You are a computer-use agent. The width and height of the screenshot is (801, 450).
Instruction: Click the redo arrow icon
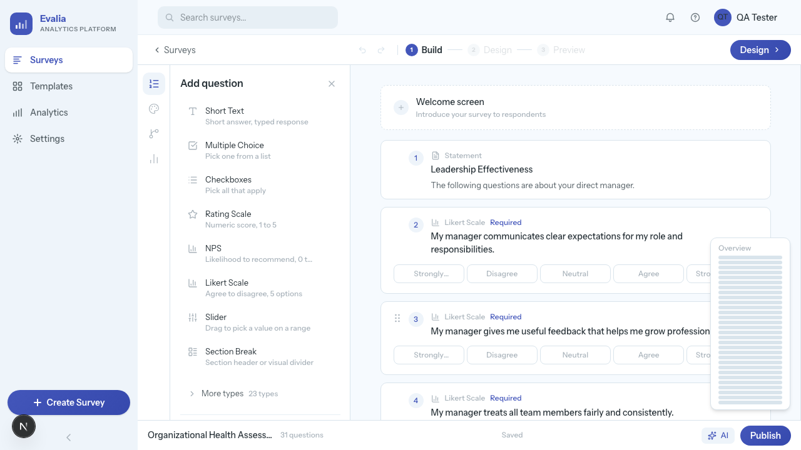pos(381,50)
